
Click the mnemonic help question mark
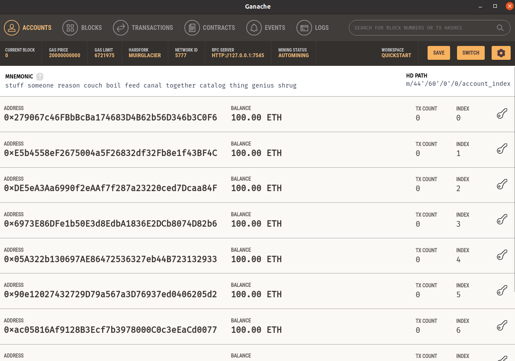[40, 76]
